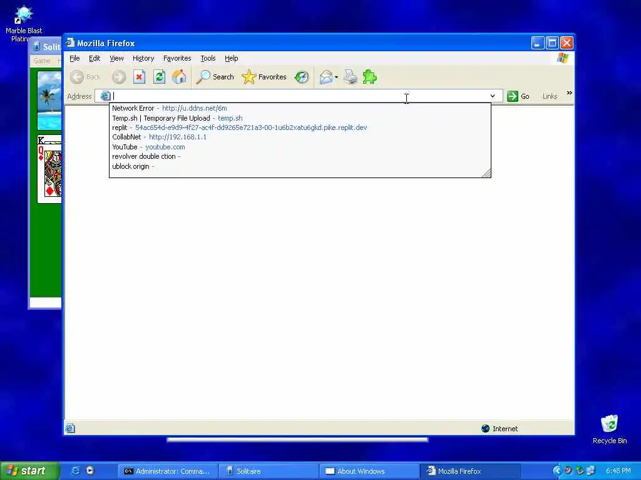Expand address bar dropdown arrow
Viewport: 641px width, 480px height.
pyautogui.click(x=493, y=96)
